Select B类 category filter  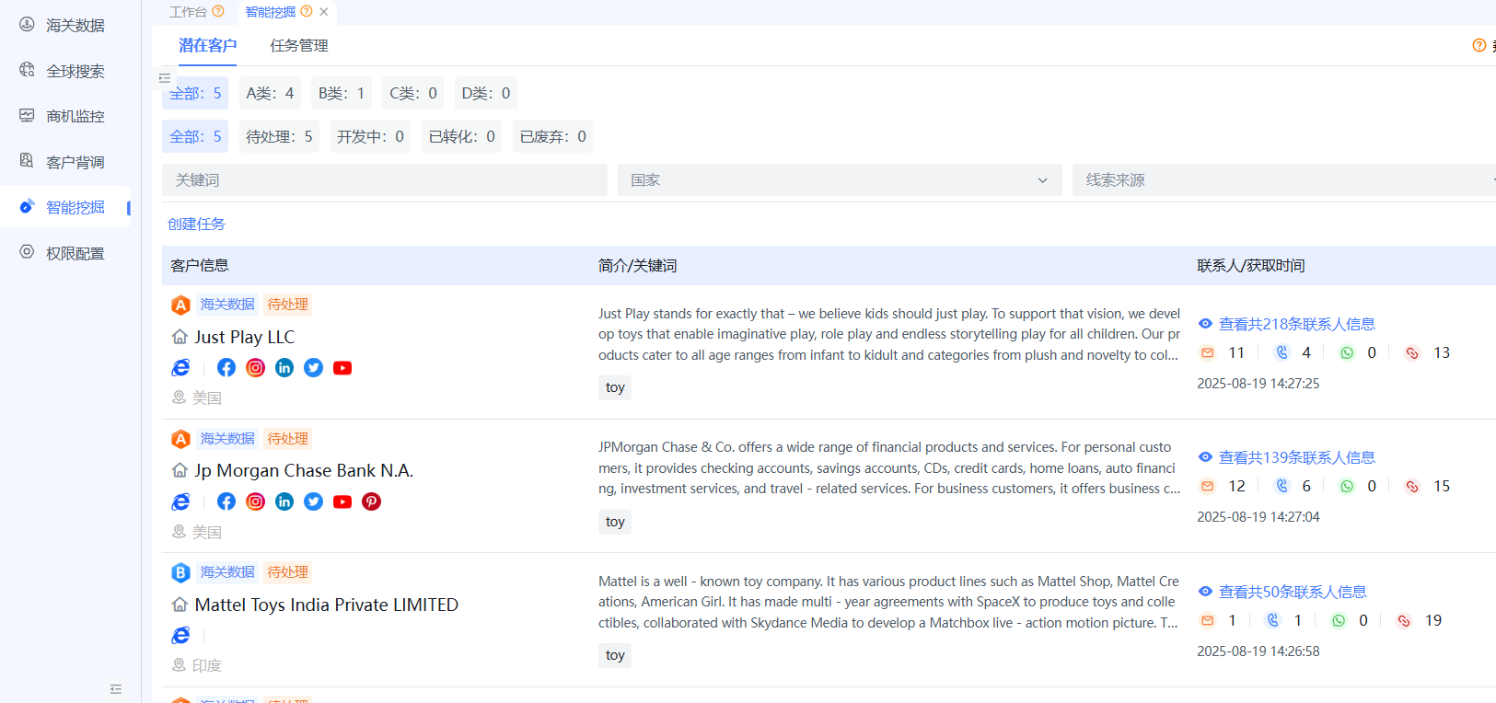[x=342, y=94]
